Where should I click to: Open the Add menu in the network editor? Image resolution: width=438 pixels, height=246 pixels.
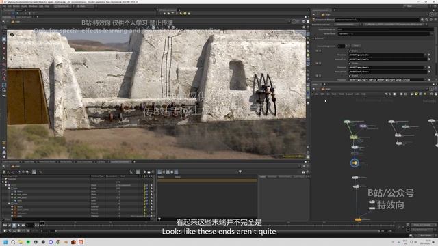pos(316,94)
